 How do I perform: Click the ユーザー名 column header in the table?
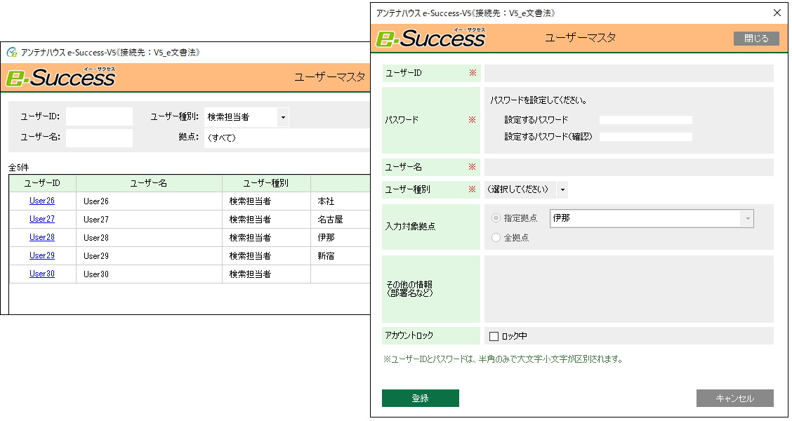pos(147,182)
